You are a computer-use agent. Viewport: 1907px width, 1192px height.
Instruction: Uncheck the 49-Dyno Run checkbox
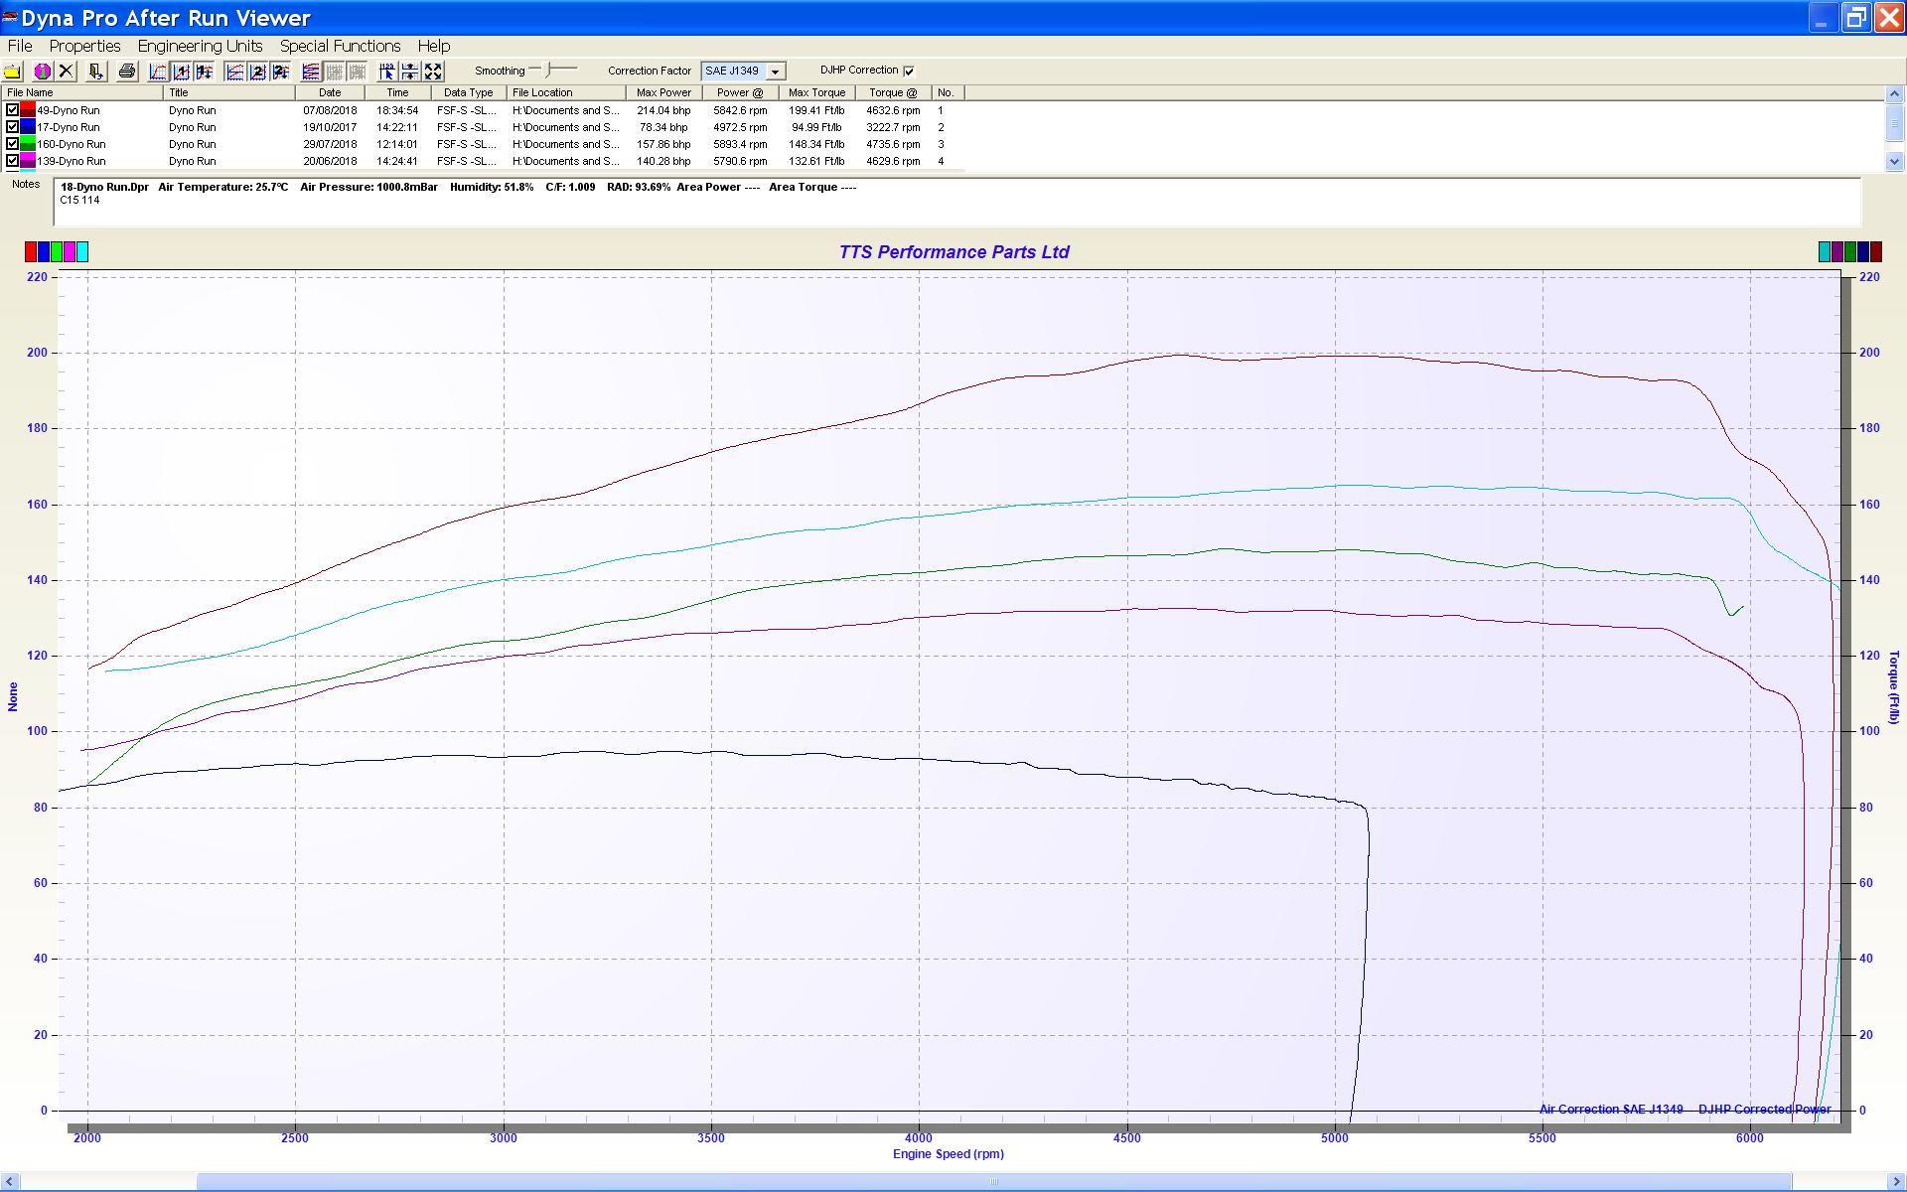(x=12, y=110)
